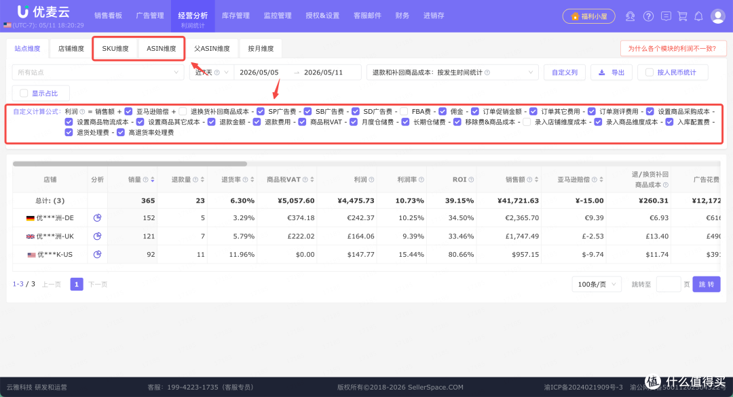The height and width of the screenshot is (397, 733).
Task: Show help tooltip for 利润率 column
Action: [x=421, y=180]
